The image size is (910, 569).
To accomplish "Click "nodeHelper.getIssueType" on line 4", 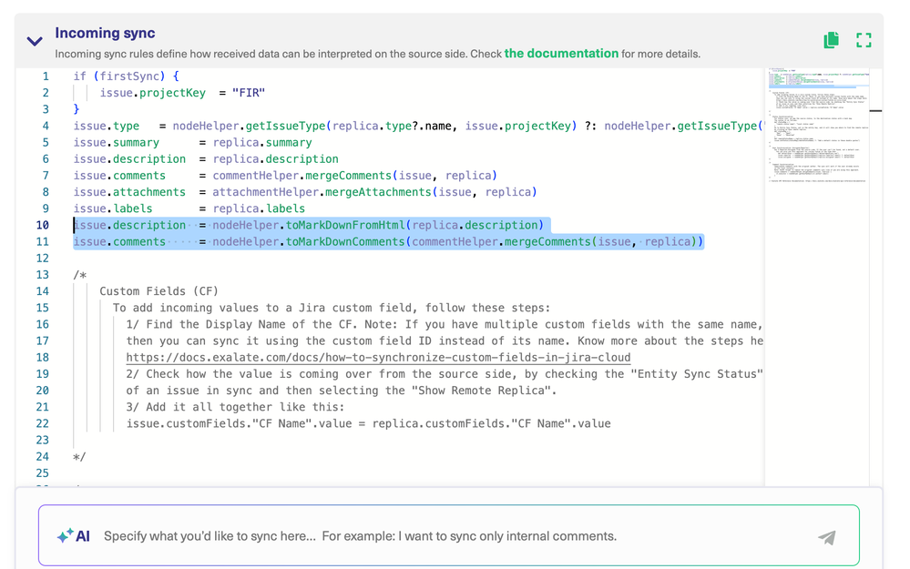I will 249,126.
